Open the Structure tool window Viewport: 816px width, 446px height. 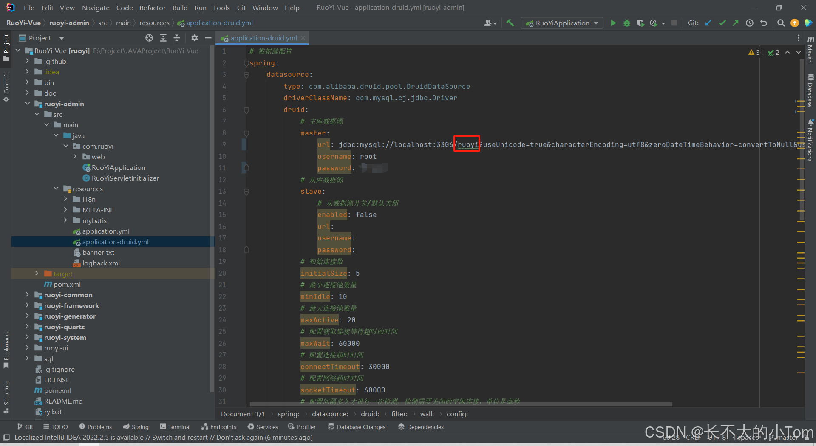(6, 397)
